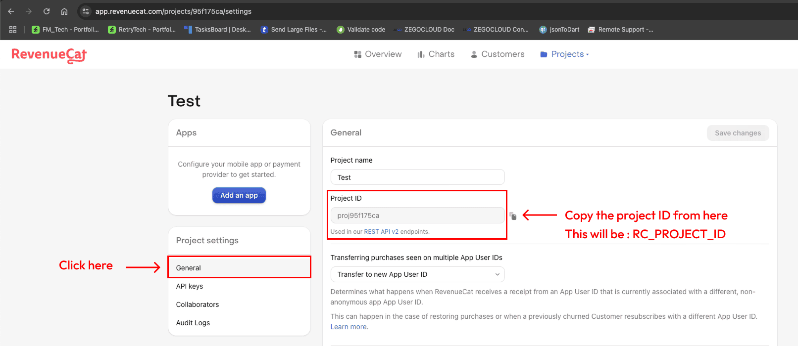Image resolution: width=798 pixels, height=346 pixels.
Task: Open the browser apps grid icon
Action: [x=13, y=30]
